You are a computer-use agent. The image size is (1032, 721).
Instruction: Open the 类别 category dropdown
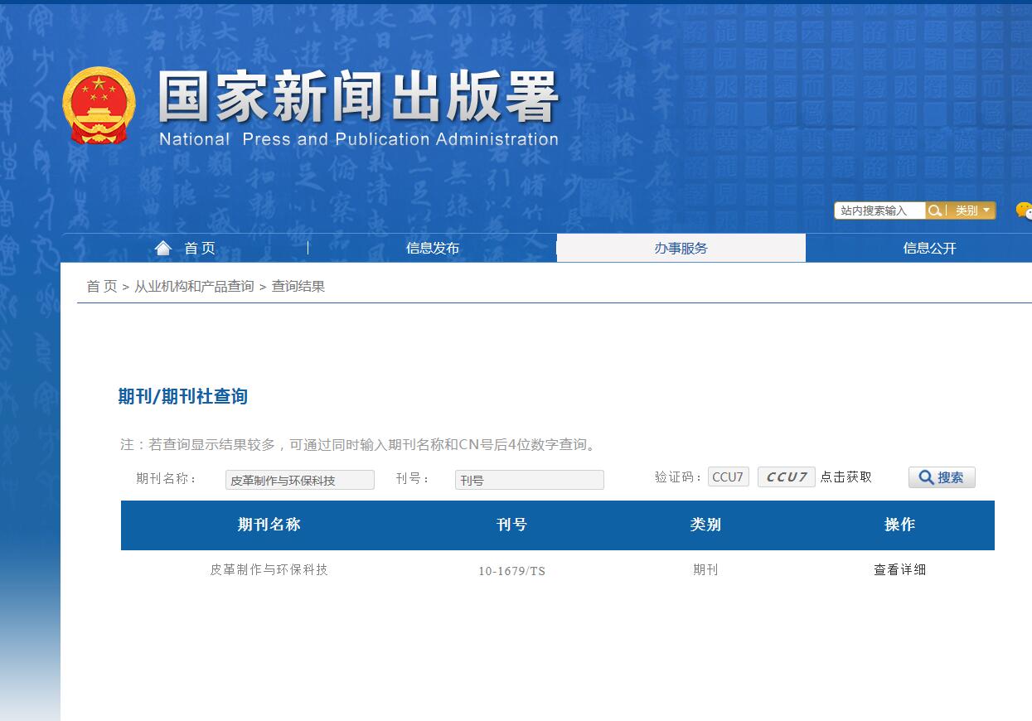pyautogui.click(x=971, y=210)
